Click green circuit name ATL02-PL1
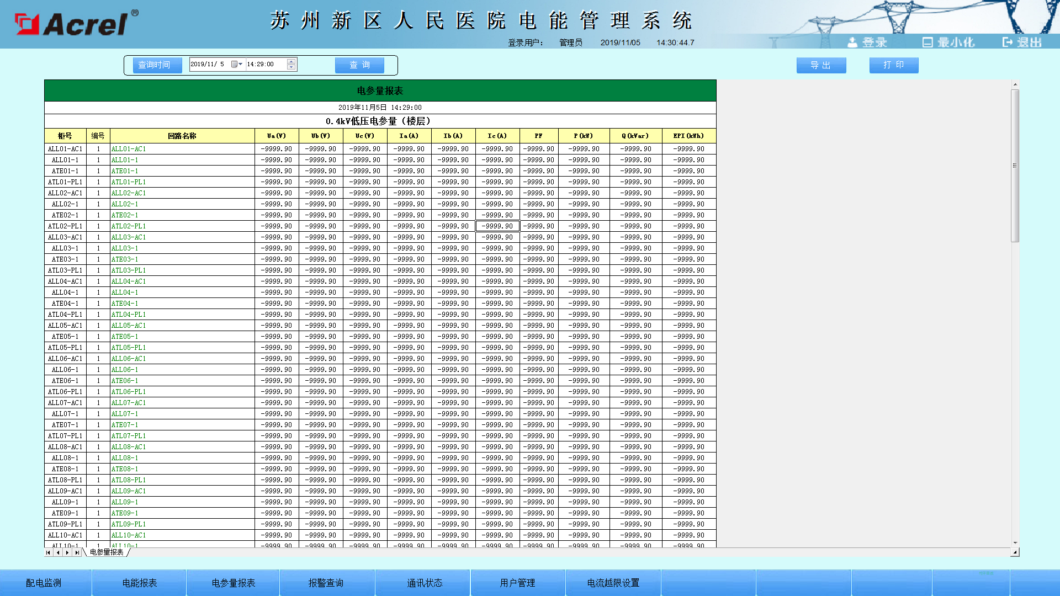 pyautogui.click(x=129, y=226)
